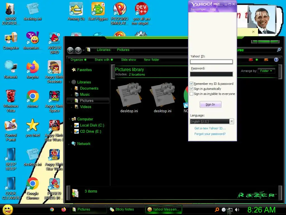
Task: Open the COCK CLEANER desktop icon
Action: (x=11, y=188)
